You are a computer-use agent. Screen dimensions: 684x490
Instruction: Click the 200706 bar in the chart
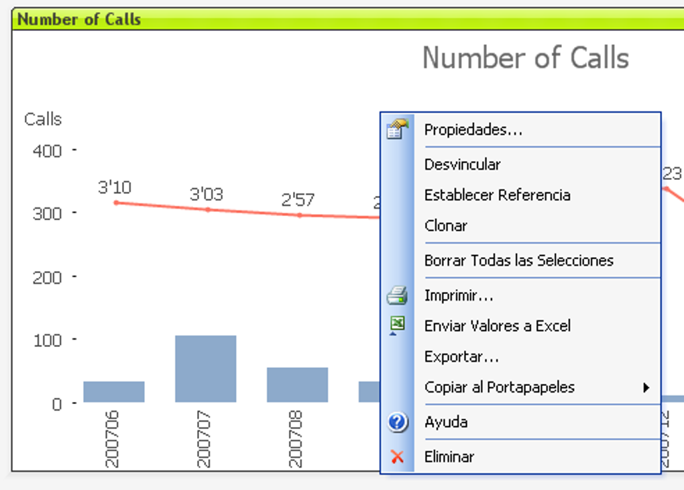(114, 392)
